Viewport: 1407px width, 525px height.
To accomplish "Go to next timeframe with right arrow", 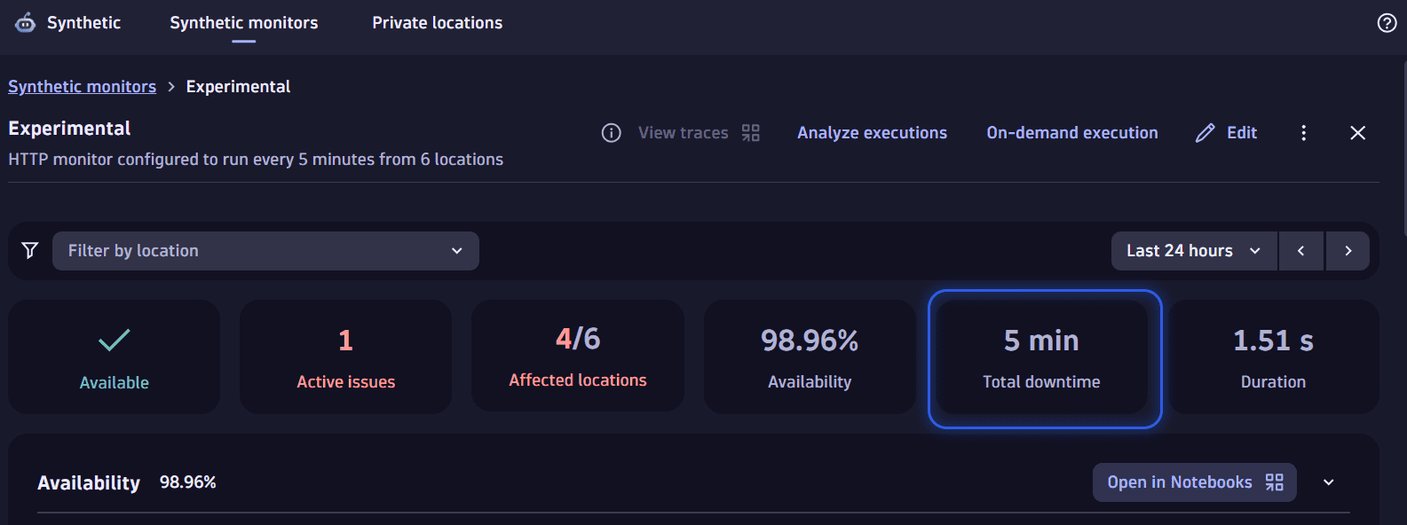I will 1348,251.
